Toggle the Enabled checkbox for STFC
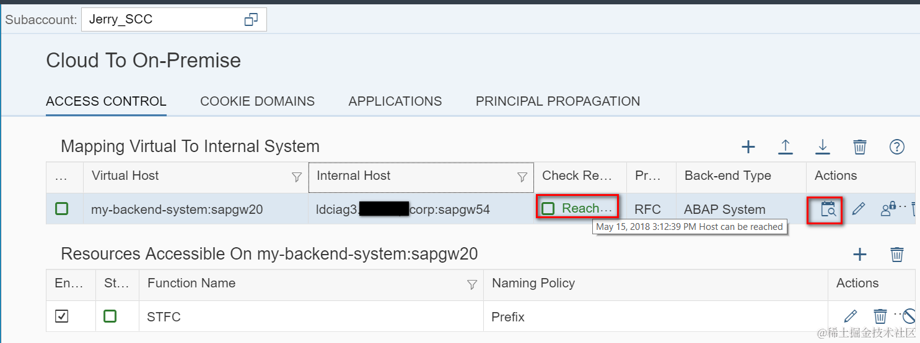920x343 pixels. [61, 316]
